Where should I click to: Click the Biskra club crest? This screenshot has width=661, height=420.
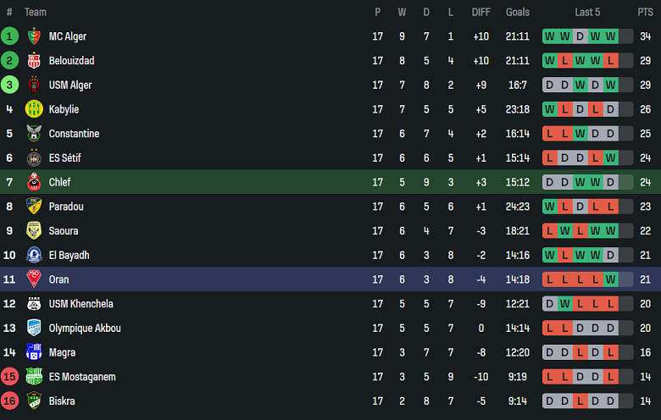coord(34,401)
